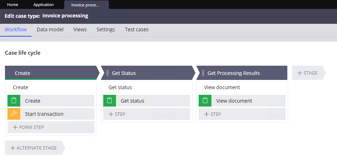The height and width of the screenshot is (163, 337).
Task: Go to the Settings tab
Action: [x=106, y=29]
